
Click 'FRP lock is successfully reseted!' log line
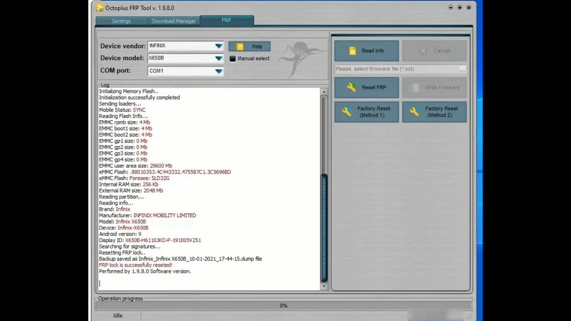point(136,265)
